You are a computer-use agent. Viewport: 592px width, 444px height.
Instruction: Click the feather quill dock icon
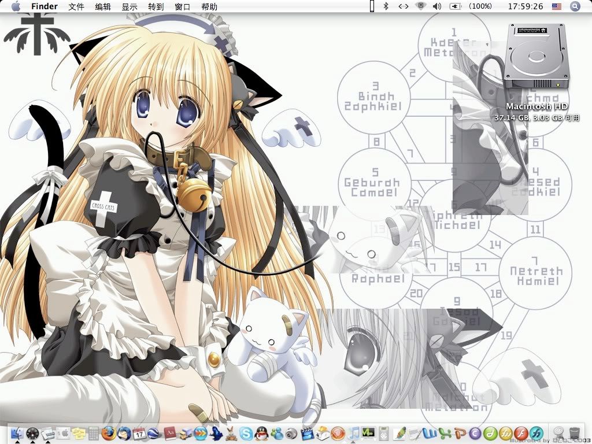pos(399,433)
